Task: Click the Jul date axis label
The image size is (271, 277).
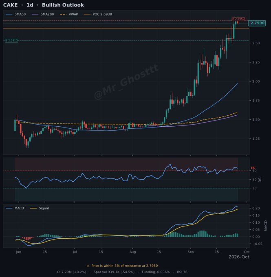Action: 75,252
